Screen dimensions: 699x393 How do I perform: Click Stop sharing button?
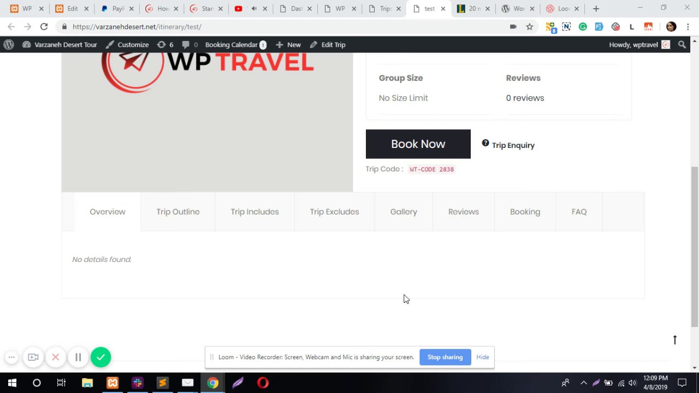pos(445,357)
